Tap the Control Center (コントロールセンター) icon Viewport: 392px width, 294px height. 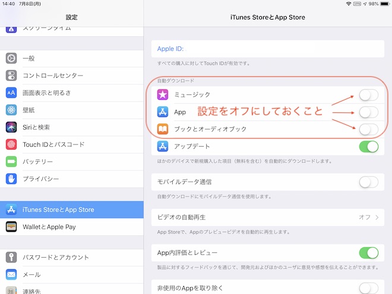point(11,75)
